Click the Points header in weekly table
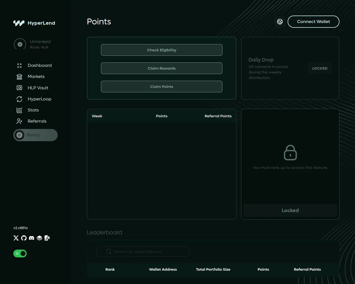Screen dimensions: 355x284 [x=162, y=116]
